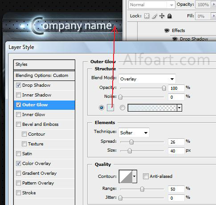Click the Jitter slider handle

(x=120, y=198)
